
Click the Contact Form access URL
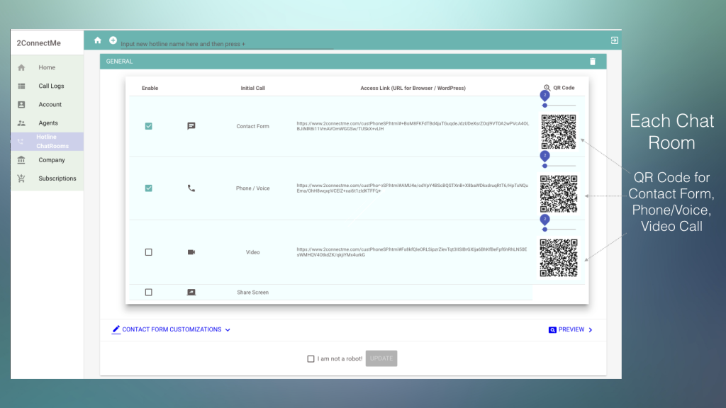coord(413,126)
